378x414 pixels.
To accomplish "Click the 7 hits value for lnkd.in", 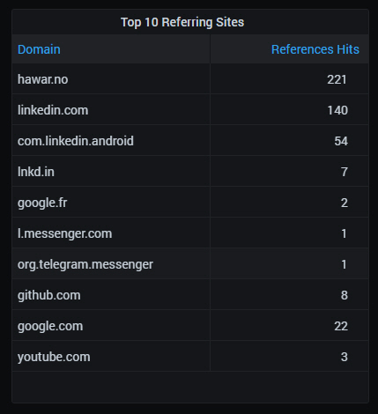I will 345,172.
